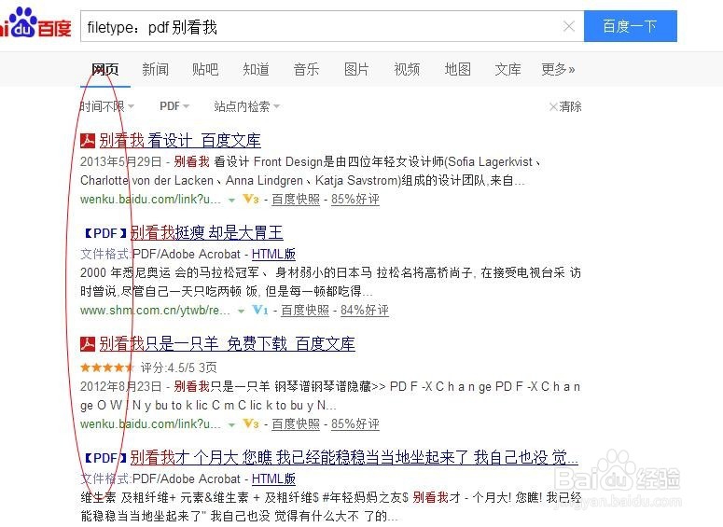The height and width of the screenshot is (527, 723).
Task: Switch to the 音乐 tab
Action: pos(306,70)
